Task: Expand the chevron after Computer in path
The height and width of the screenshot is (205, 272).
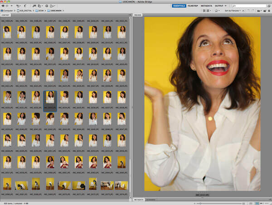Action: coord(15,10)
